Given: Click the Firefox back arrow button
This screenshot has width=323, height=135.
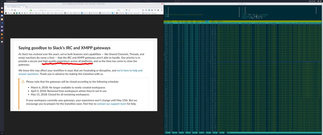Looking at the screenshot, I should [6, 10].
